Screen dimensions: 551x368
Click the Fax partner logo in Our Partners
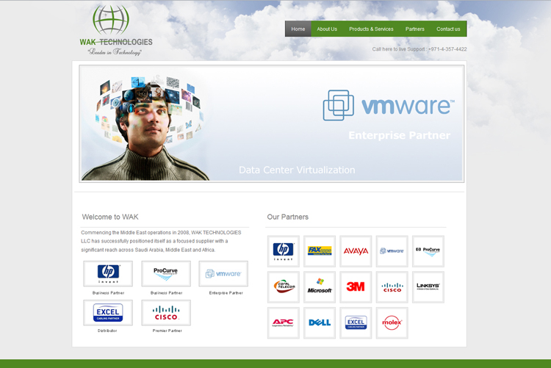click(320, 251)
